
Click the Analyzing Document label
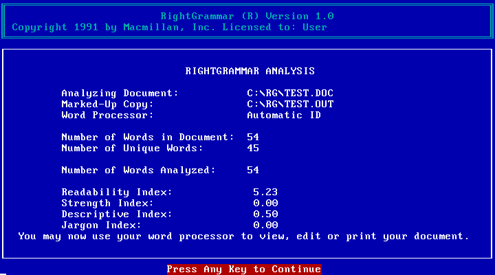point(120,93)
